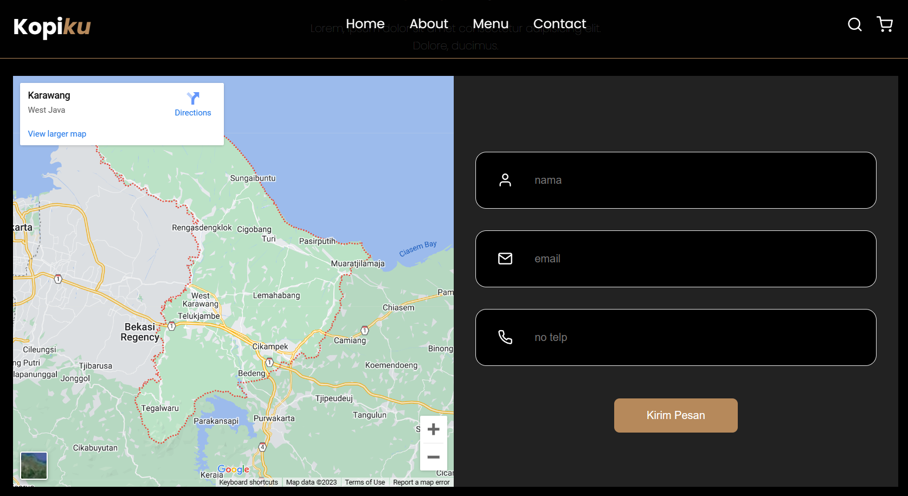Open the View larger map link
The height and width of the screenshot is (496, 908).
pyautogui.click(x=57, y=134)
